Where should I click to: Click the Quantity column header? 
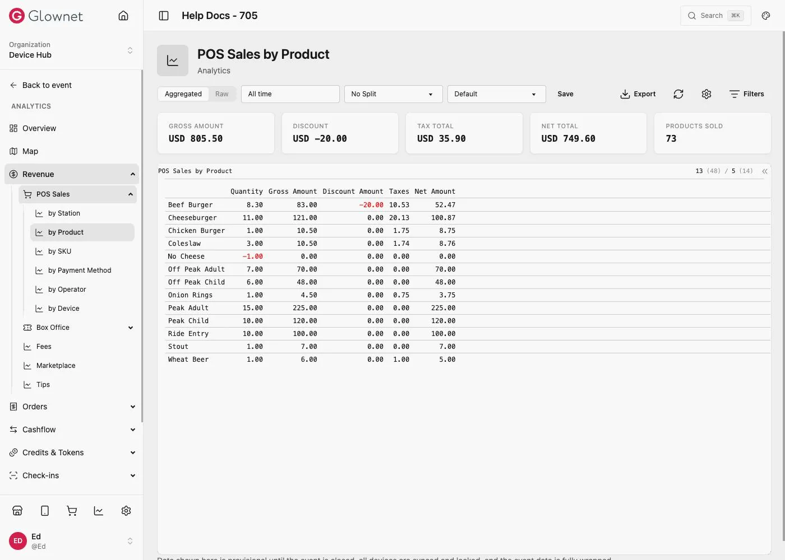click(247, 192)
